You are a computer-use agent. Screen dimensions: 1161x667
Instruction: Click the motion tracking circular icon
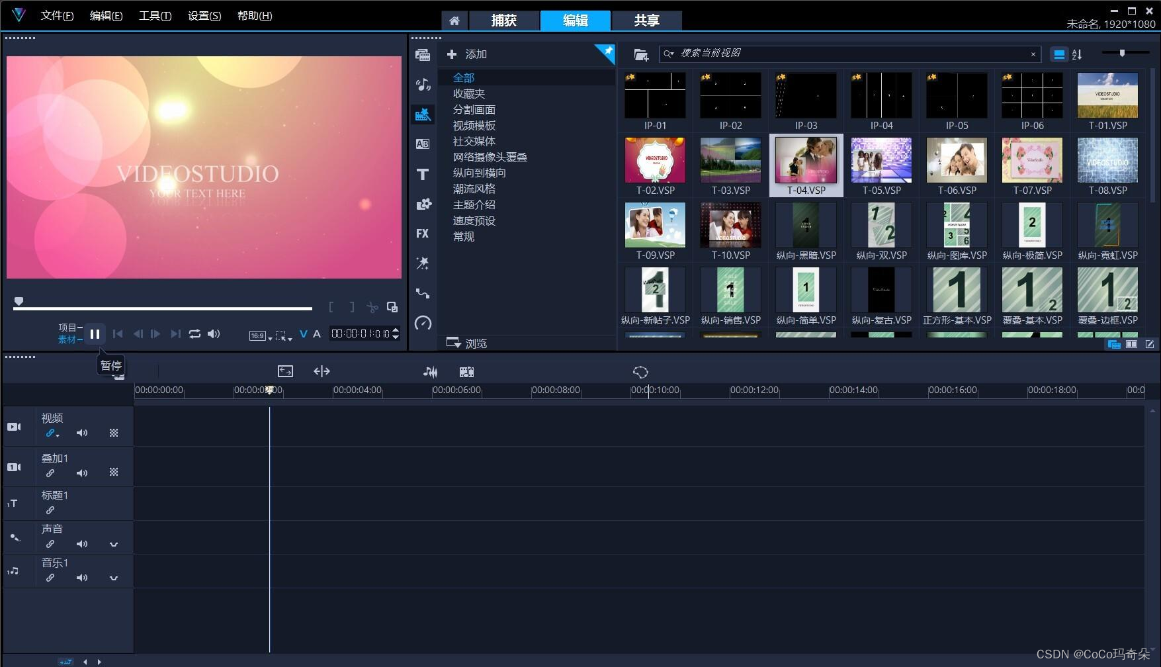[640, 372]
